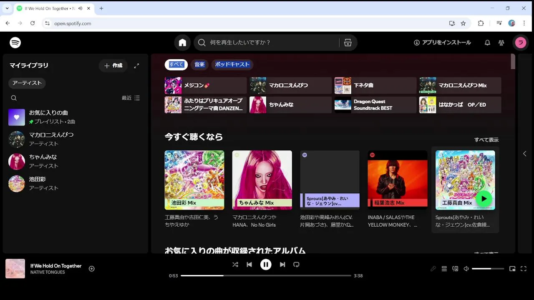Open the Browse icon in search bar

pyautogui.click(x=348, y=42)
